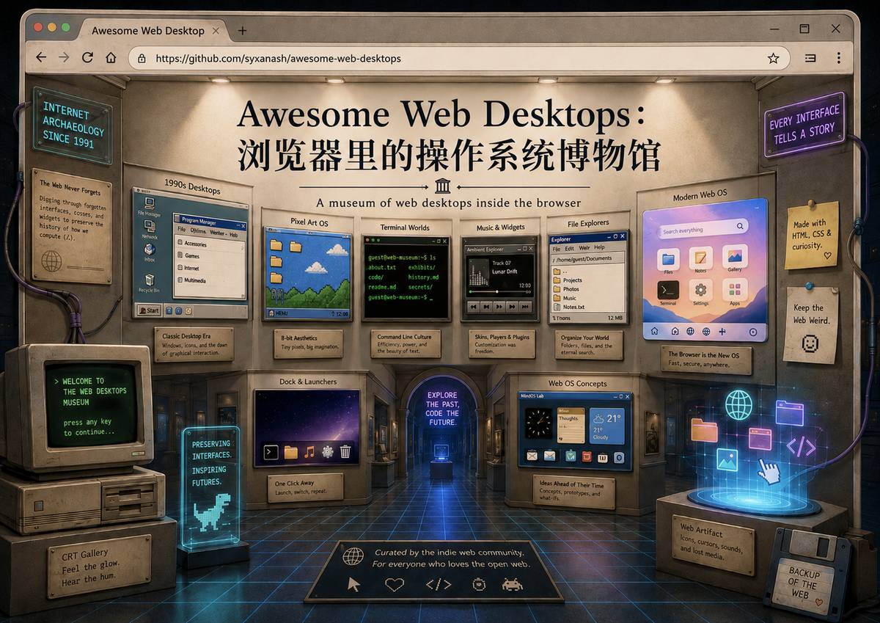The width and height of the screenshot is (880, 623).
Task: Click 'history.md' in the terminal listing
Action: pyautogui.click(x=424, y=278)
